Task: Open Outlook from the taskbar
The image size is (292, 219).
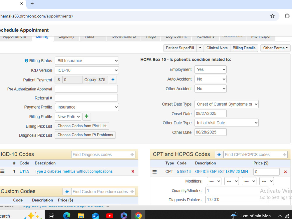Action: [x=95, y=216]
